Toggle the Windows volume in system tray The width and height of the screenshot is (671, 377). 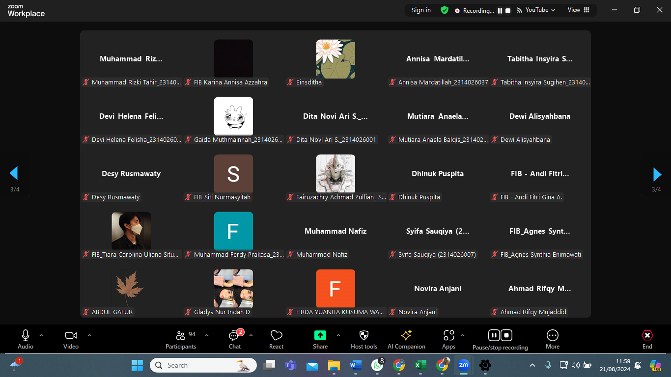[x=576, y=365]
